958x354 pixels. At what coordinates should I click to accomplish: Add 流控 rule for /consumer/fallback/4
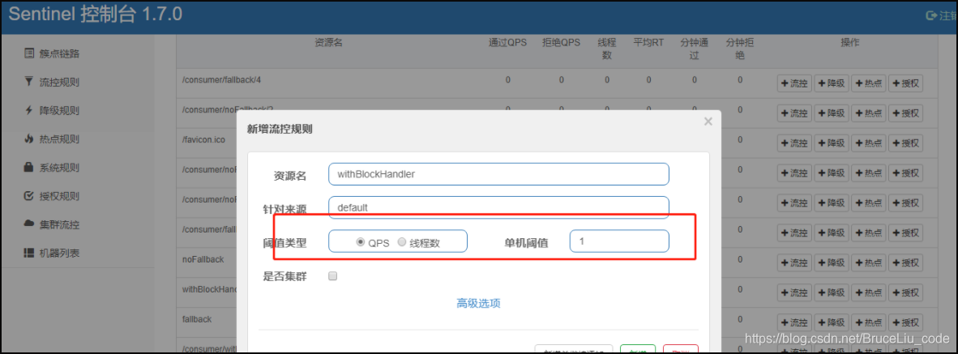(x=795, y=83)
